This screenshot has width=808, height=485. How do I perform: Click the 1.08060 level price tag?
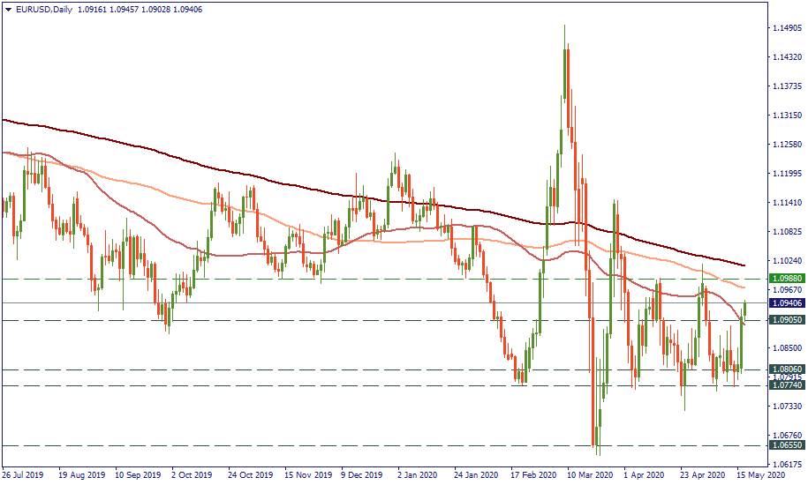point(784,369)
